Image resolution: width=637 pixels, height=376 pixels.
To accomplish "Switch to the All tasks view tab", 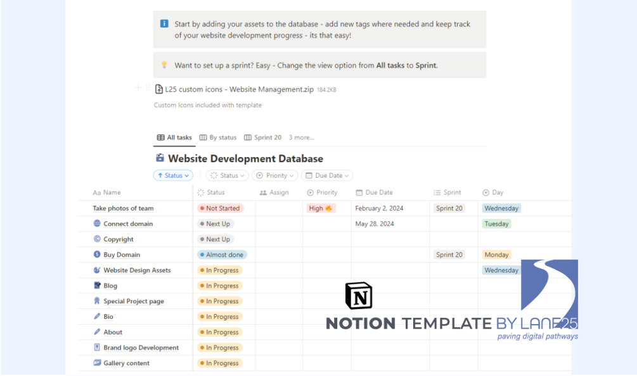I will click(x=174, y=137).
